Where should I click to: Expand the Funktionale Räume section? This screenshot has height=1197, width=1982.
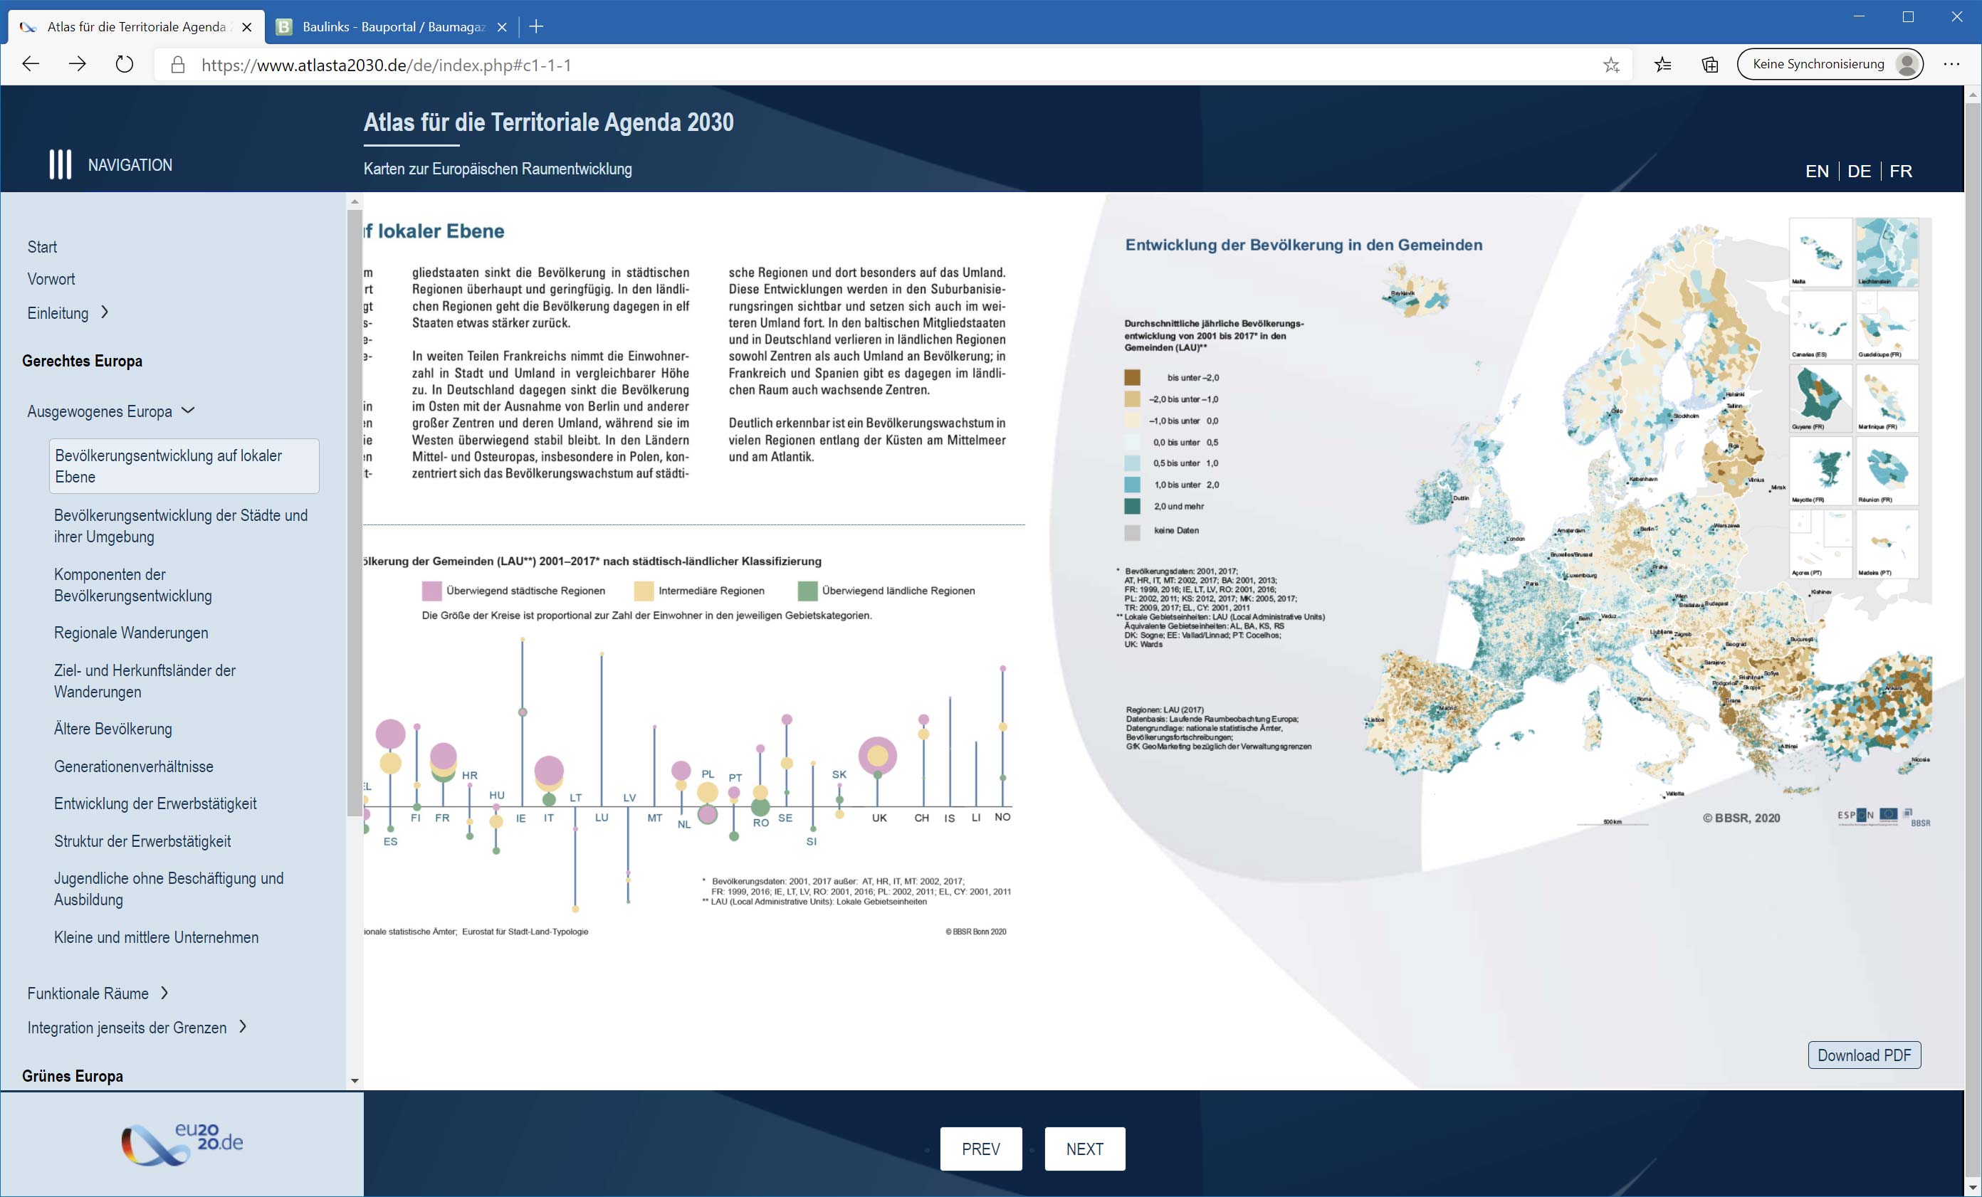pyautogui.click(x=164, y=993)
